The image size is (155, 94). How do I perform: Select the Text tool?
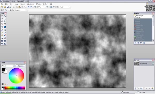(2, 38)
